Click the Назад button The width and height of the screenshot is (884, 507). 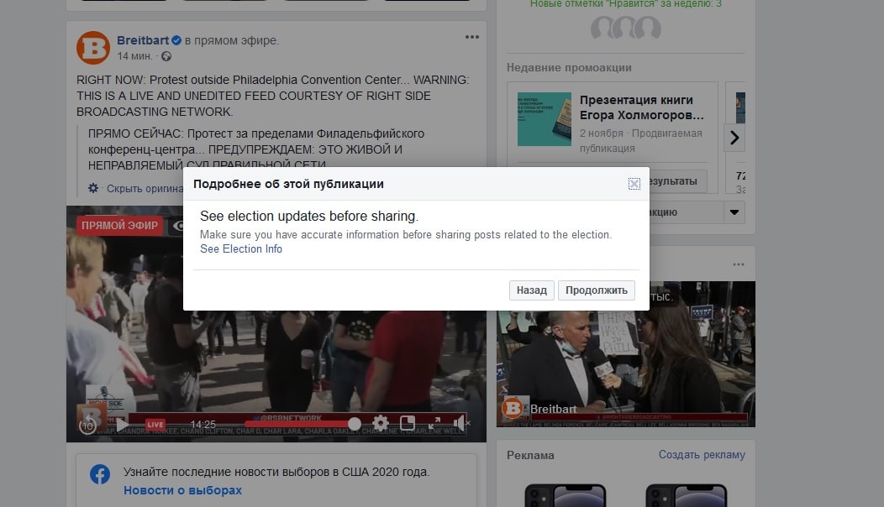coord(532,290)
